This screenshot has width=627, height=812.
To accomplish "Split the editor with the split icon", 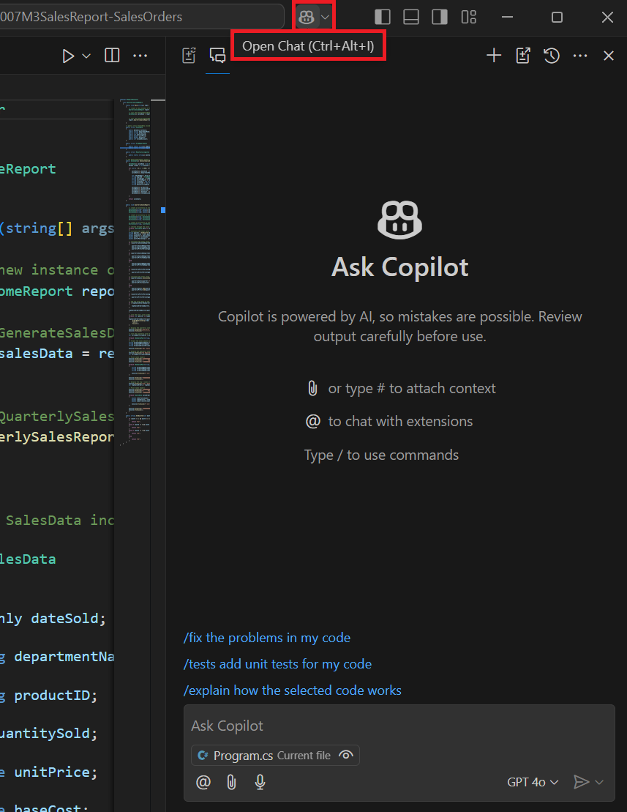I will point(111,55).
